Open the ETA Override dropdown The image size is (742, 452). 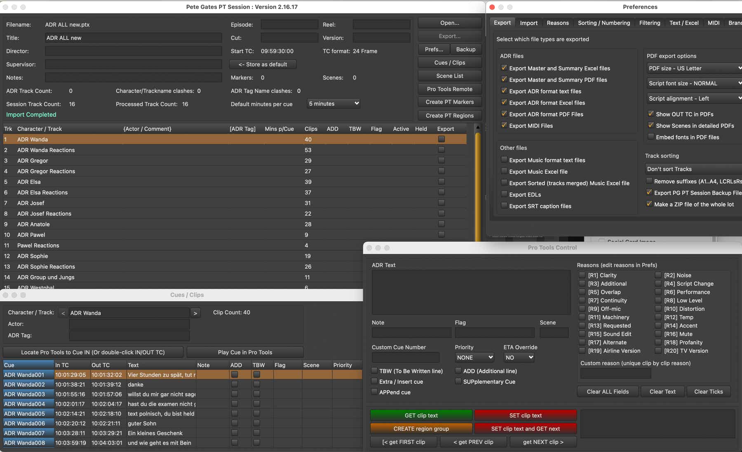519,358
